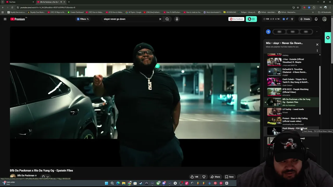Screen dimensions: 333x187
Task: Click the blue vidIQ icon in YouTube header
Action: click(x=284, y=19)
